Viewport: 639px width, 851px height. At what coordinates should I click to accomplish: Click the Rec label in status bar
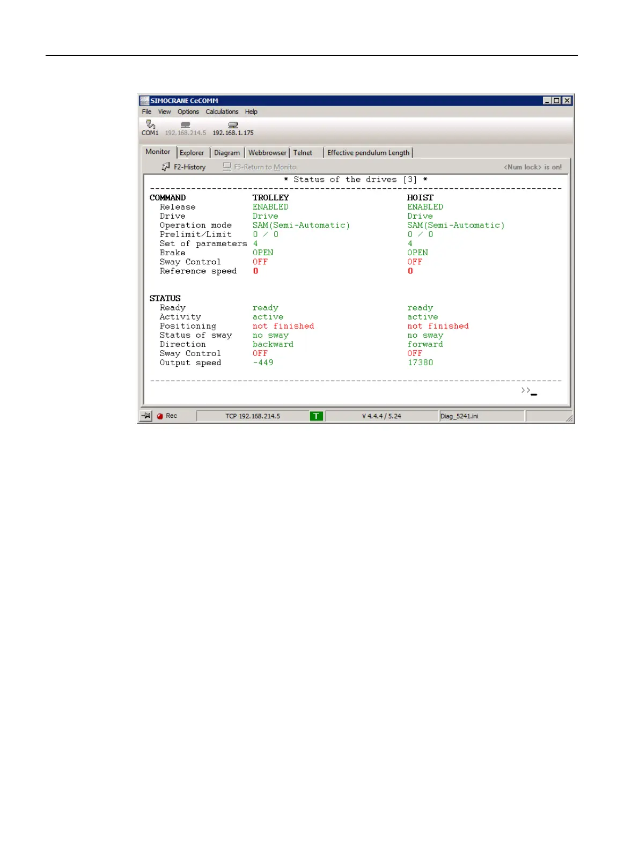pyautogui.click(x=172, y=416)
